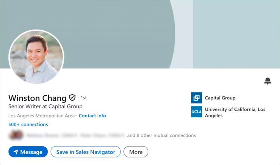The width and height of the screenshot is (280, 165).
Task: Open the 8 other mutual connections link
Action: tap(161, 135)
